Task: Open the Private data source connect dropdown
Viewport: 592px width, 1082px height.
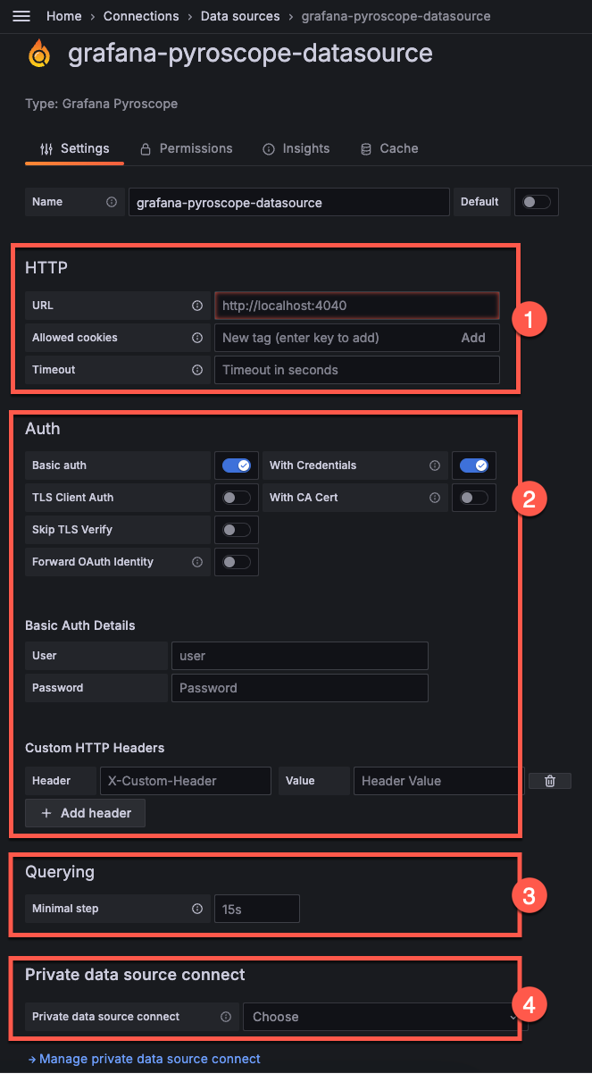Action: coord(384,1017)
